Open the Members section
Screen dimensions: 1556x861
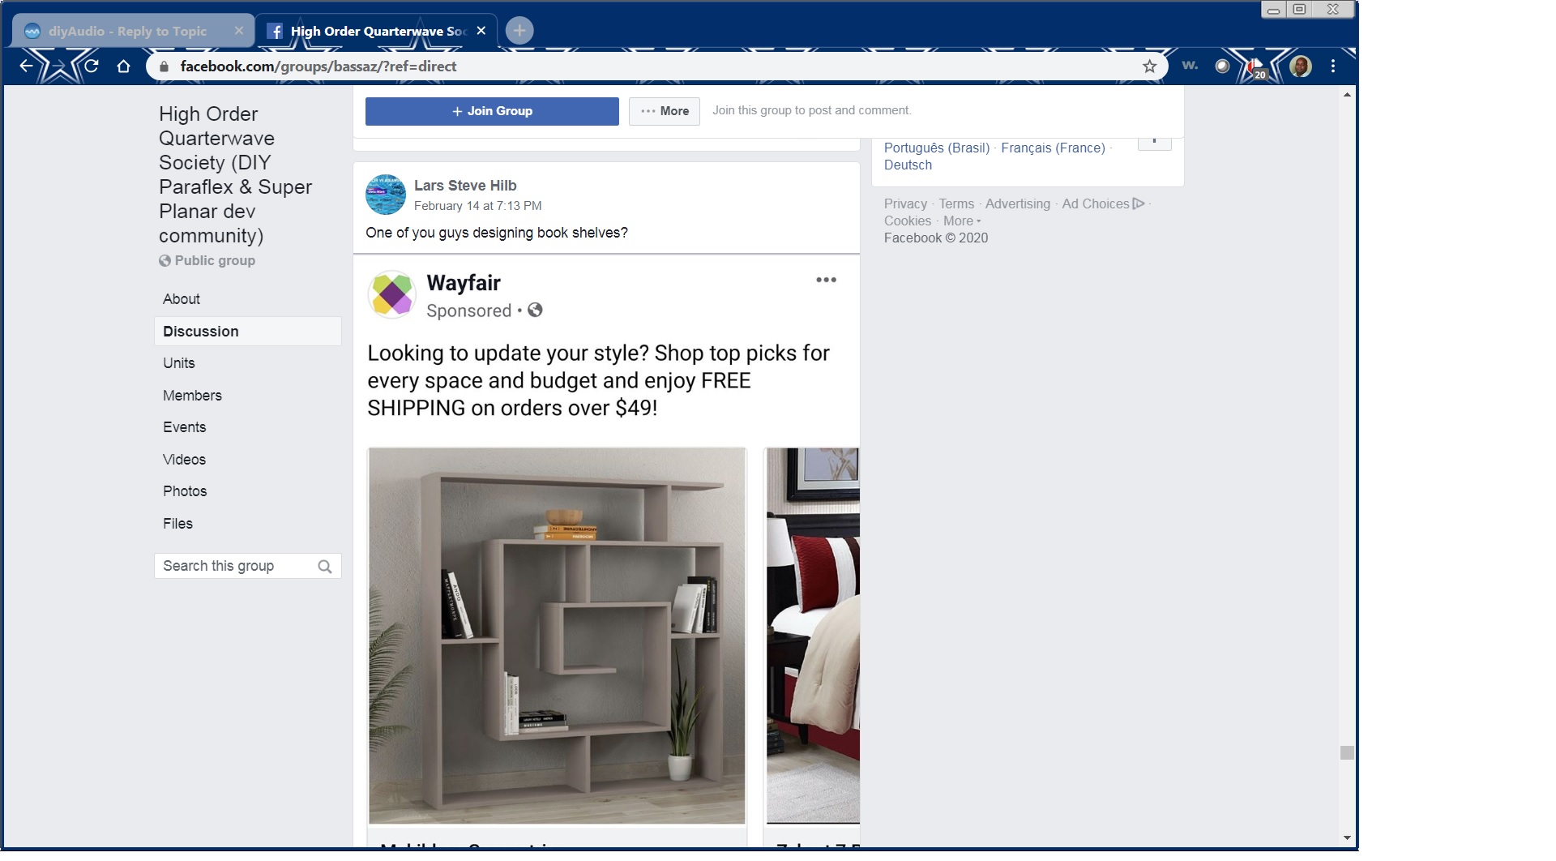(x=192, y=396)
